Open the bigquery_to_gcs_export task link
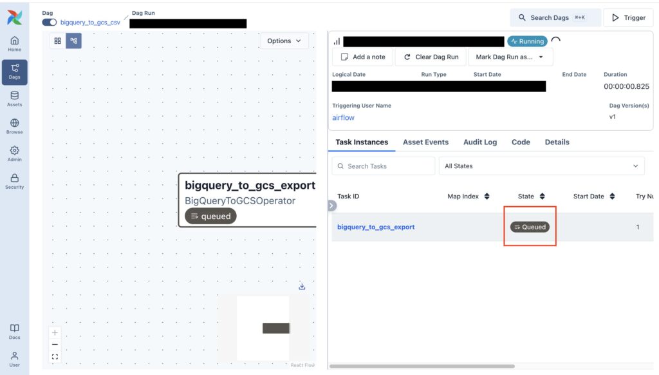Viewport: 659px width, 375px height. pyautogui.click(x=376, y=227)
